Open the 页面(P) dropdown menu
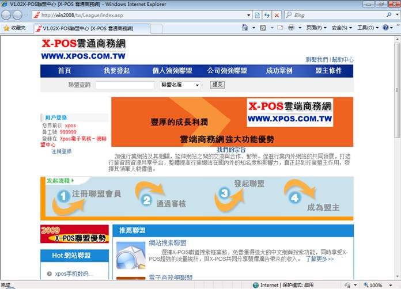This screenshot has width=401, height=289. pyautogui.click(x=316, y=28)
